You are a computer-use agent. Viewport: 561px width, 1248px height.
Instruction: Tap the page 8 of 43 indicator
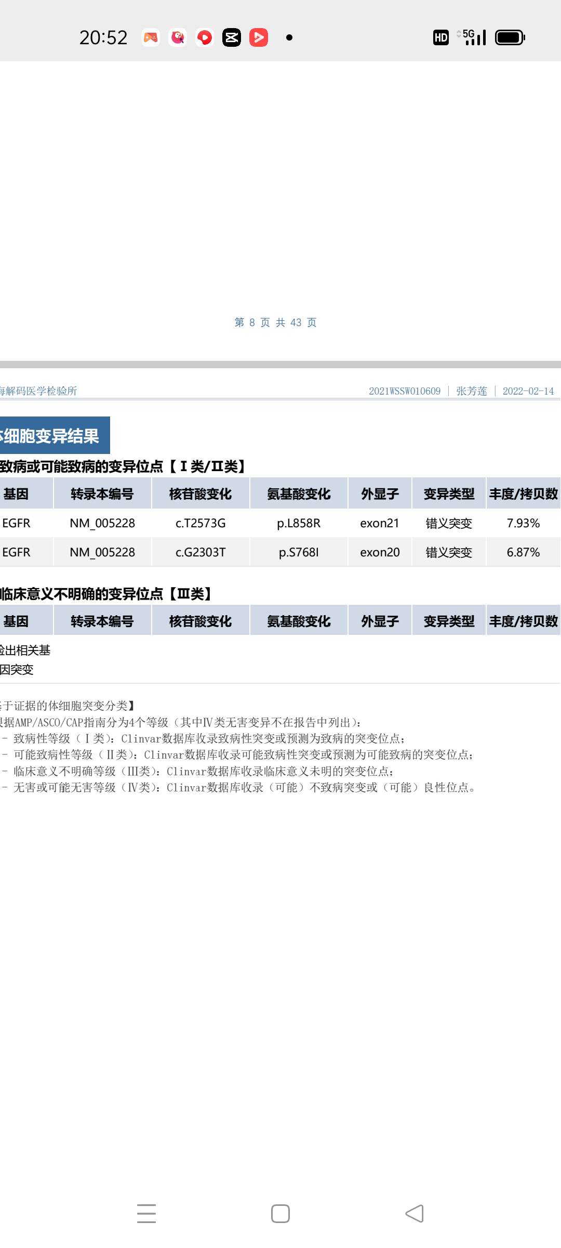pos(275,322)
